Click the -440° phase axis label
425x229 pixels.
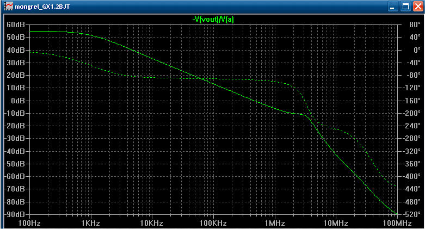(x=411, y=189)
